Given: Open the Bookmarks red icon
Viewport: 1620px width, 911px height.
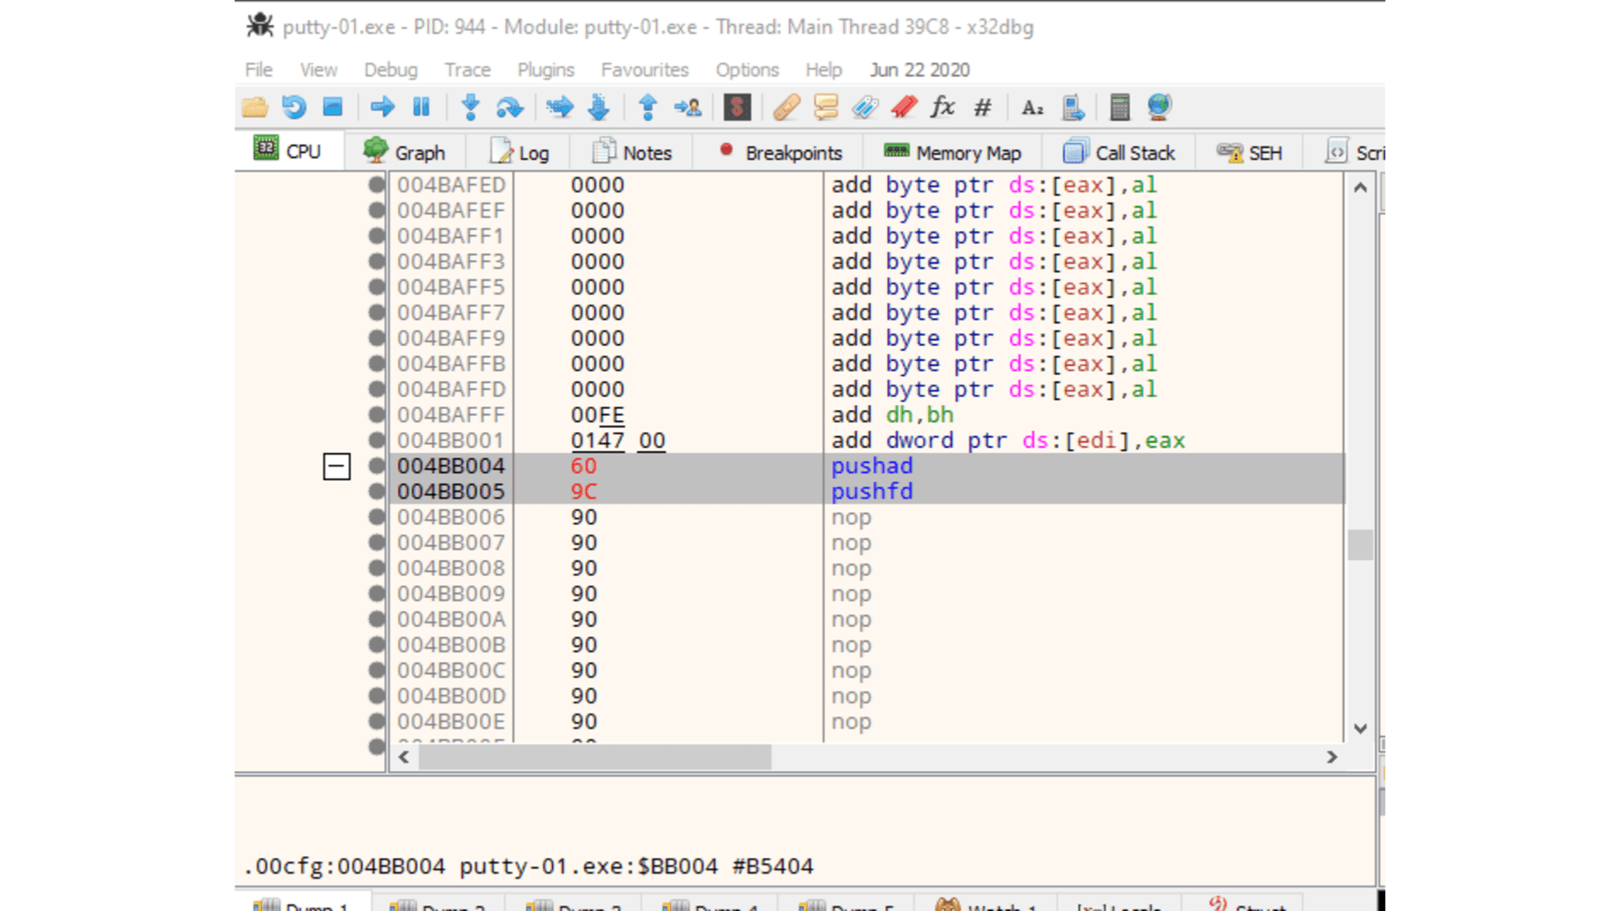Looking at the screenshot, I should click(904, 107).
